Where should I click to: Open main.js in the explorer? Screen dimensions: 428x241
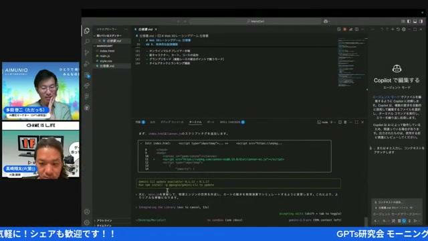coord(105,56)
